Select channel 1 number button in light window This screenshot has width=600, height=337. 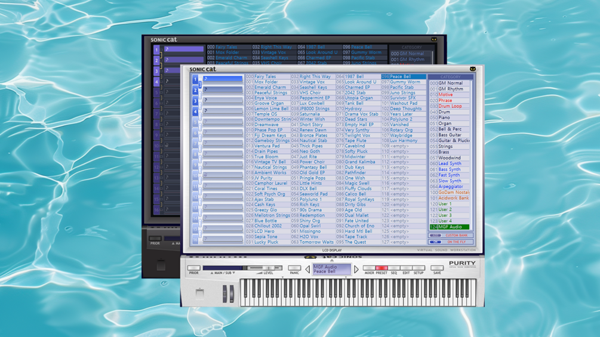[195, 79]
